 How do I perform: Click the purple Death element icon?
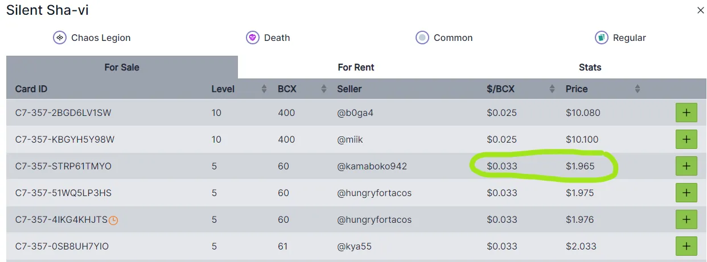253,38
